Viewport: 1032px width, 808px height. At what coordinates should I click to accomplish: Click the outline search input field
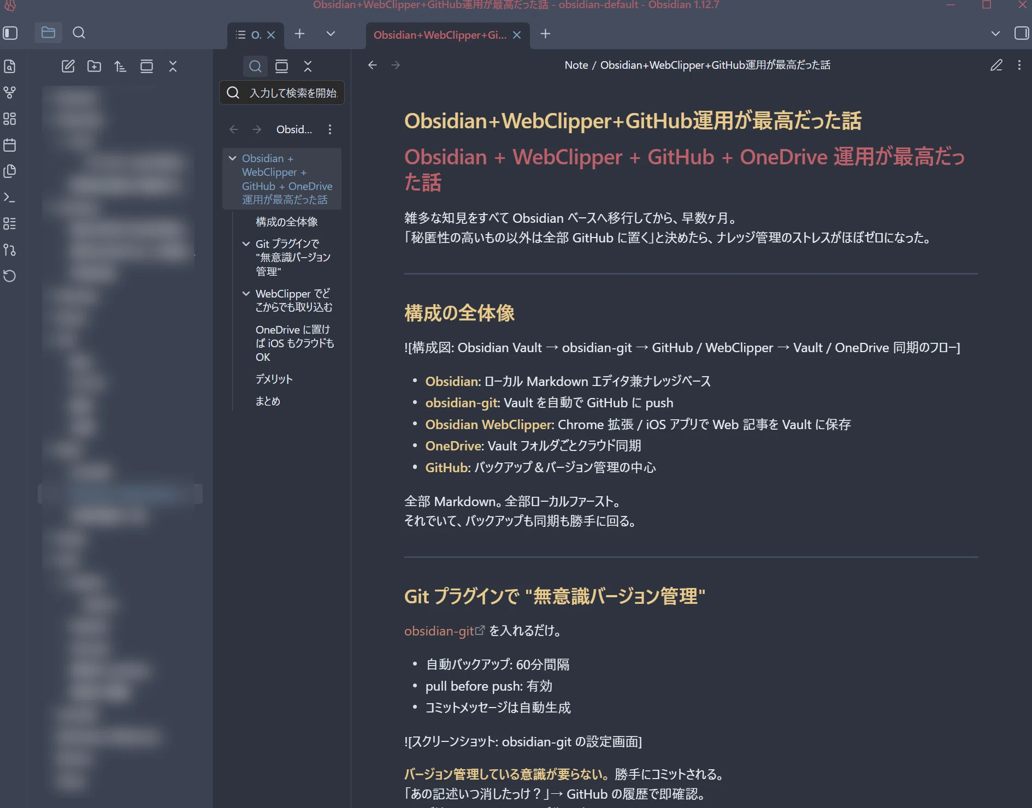click(282, 93)
